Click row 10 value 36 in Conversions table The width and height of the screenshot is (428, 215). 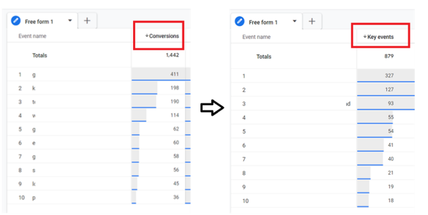pyautogui.click(x=176, y=197)
